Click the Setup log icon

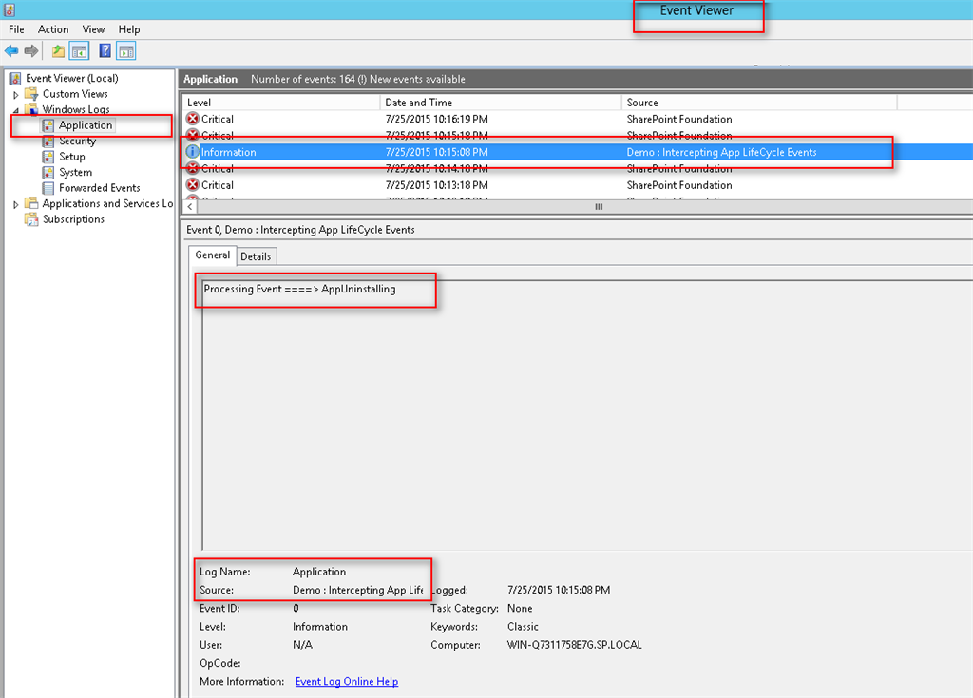click(48, 157)
